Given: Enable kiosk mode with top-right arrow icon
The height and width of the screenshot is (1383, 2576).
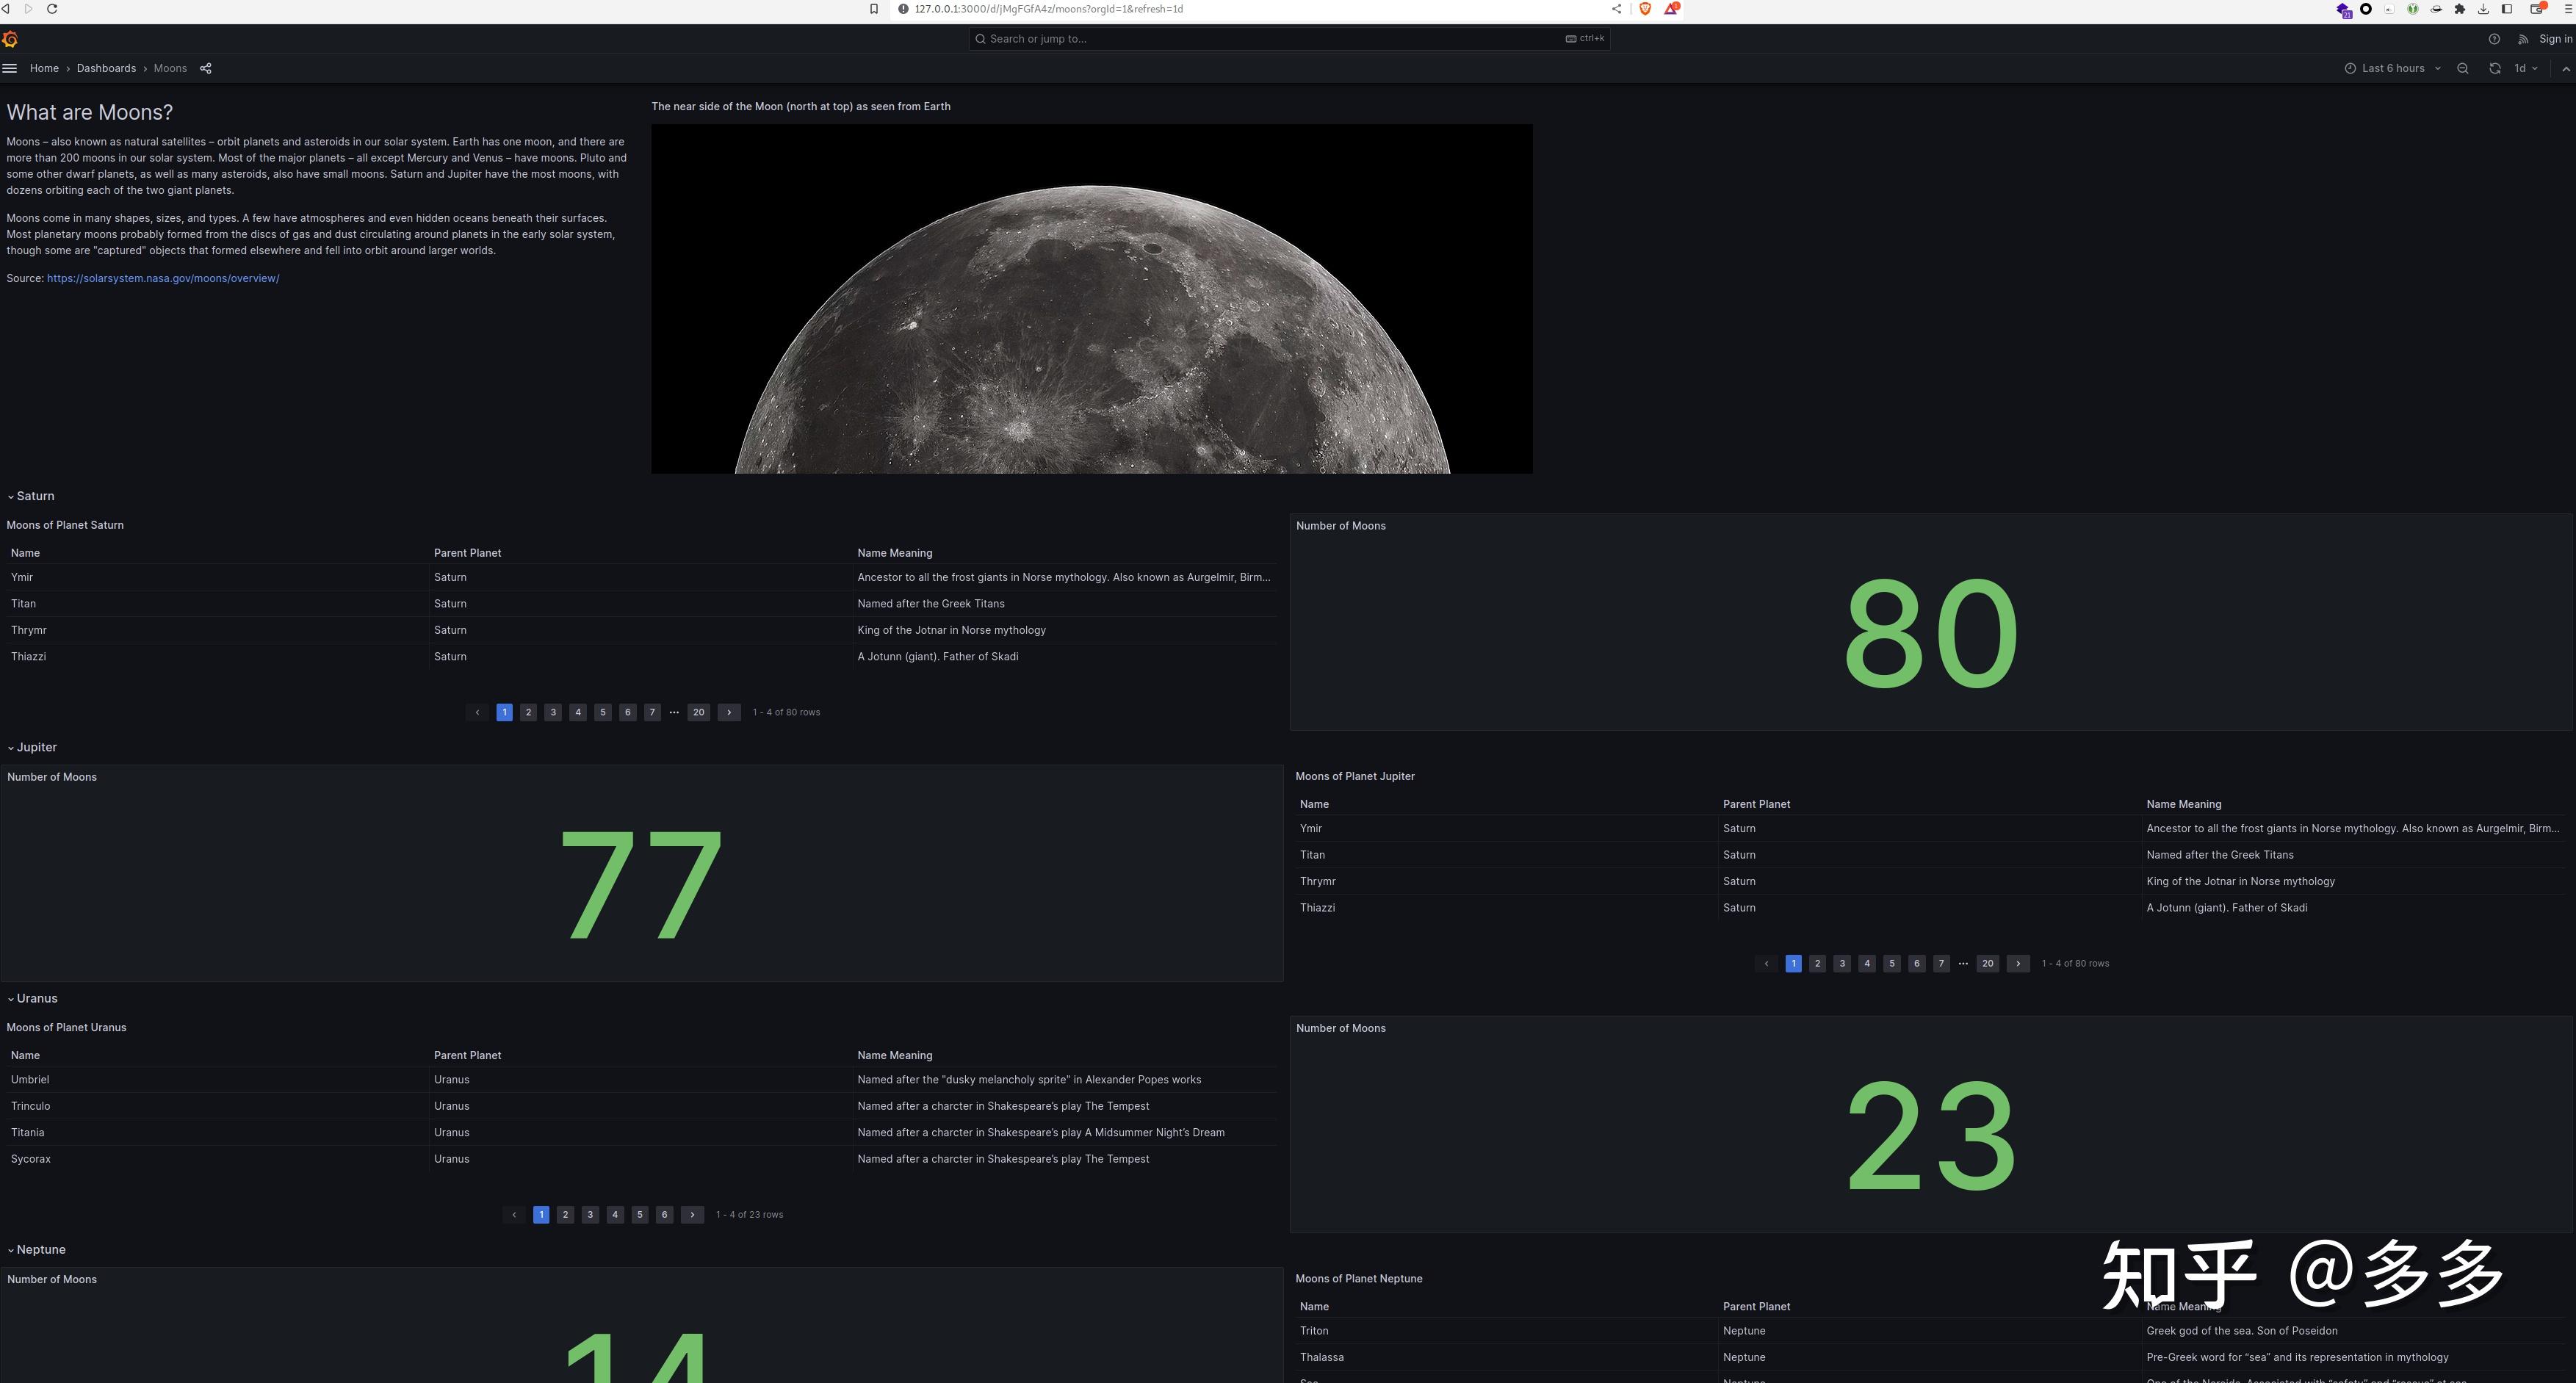Looking at the screenshot, I should click(2565, 68).
